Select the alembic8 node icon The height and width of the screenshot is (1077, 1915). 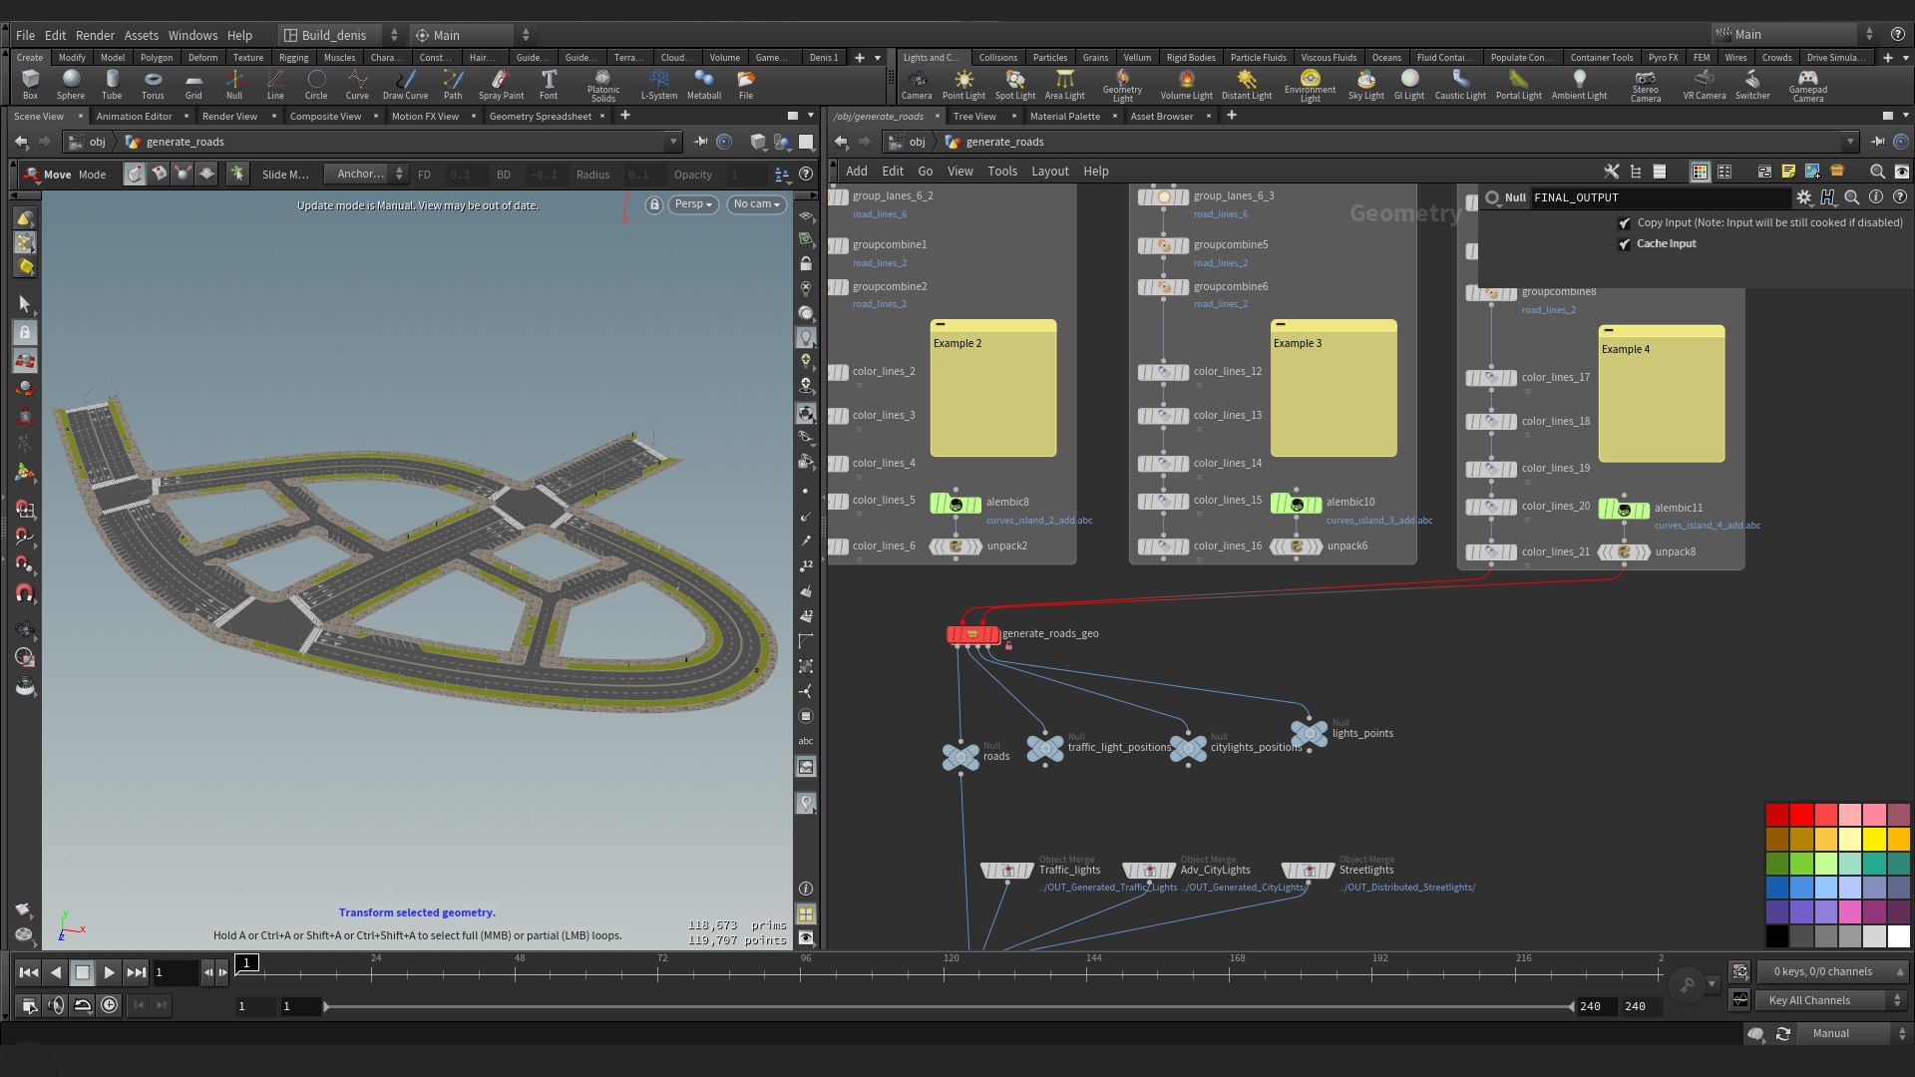[x=956, y=504]
